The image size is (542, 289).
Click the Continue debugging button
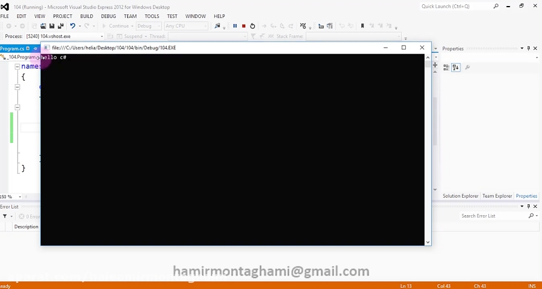tap(116, 26)
